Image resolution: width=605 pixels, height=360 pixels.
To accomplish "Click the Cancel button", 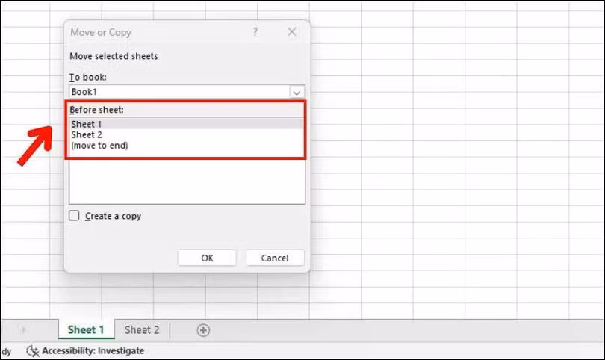I will 275,258.
